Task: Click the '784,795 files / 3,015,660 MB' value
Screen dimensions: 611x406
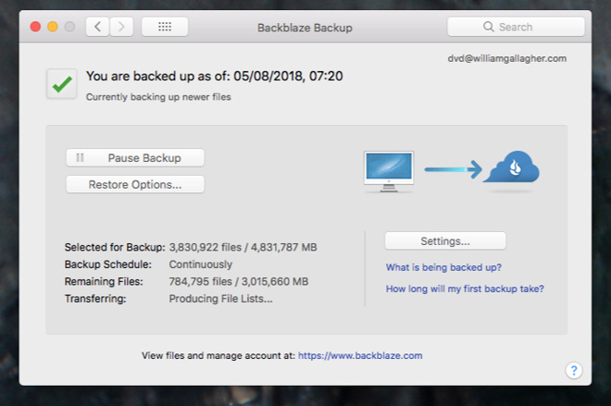Action: [239, 281]
